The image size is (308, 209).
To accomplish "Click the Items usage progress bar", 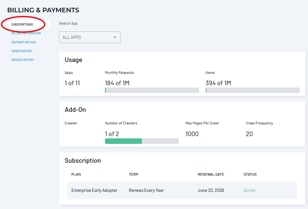I will pos(252,90).
